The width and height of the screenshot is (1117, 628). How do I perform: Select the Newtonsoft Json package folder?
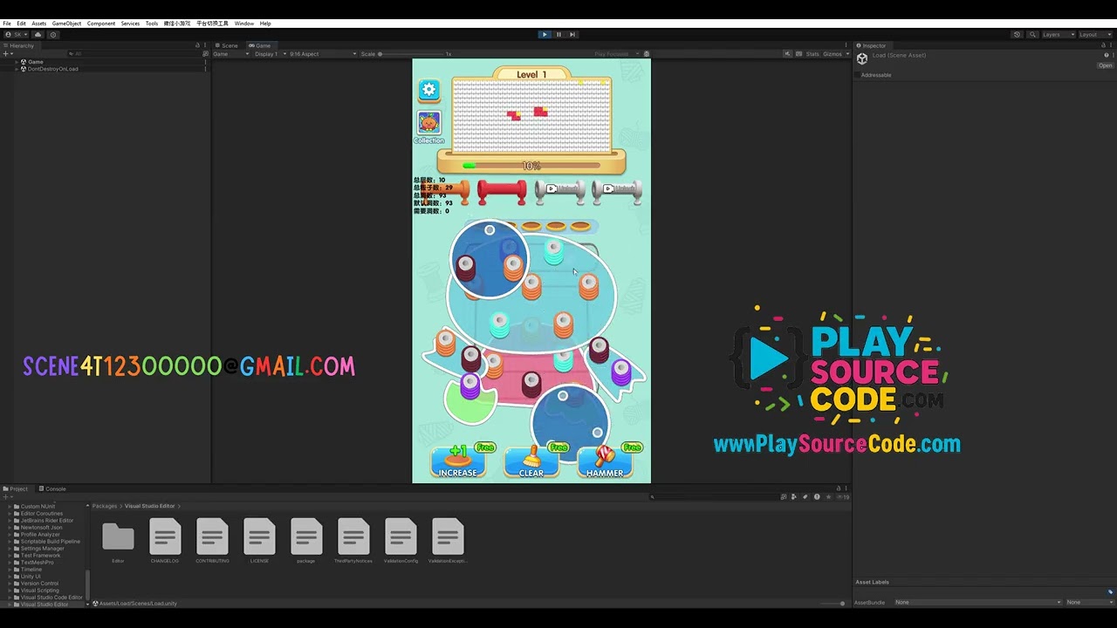(41, 528)
